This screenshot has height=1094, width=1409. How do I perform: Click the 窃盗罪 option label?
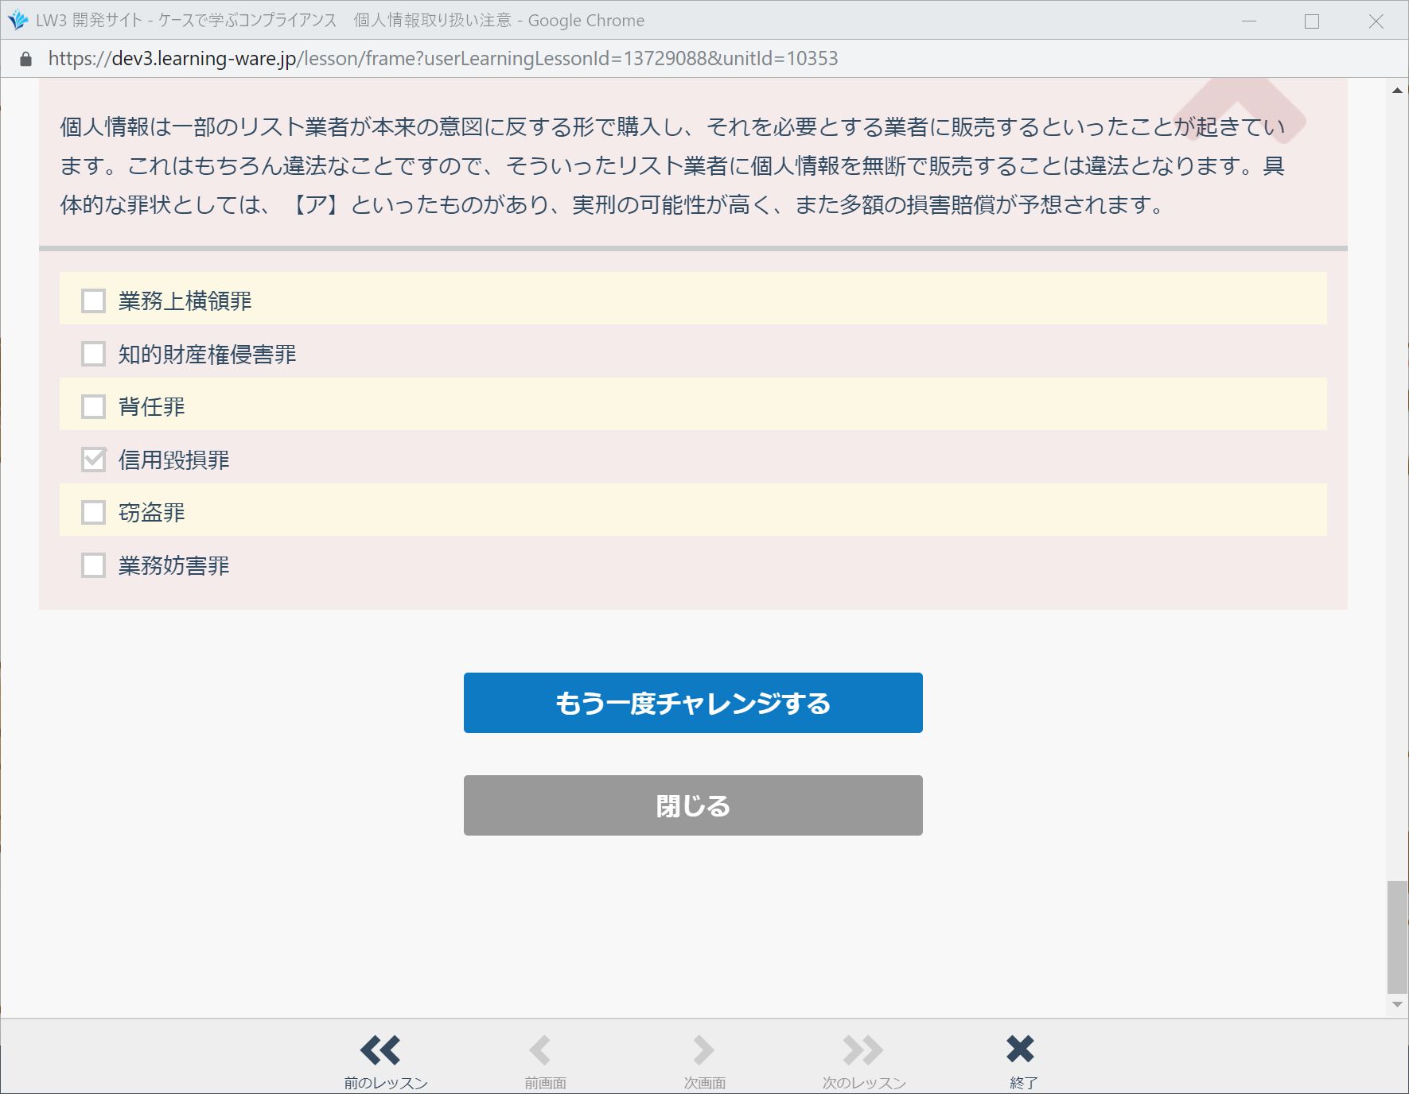click(x=152, y=512)
